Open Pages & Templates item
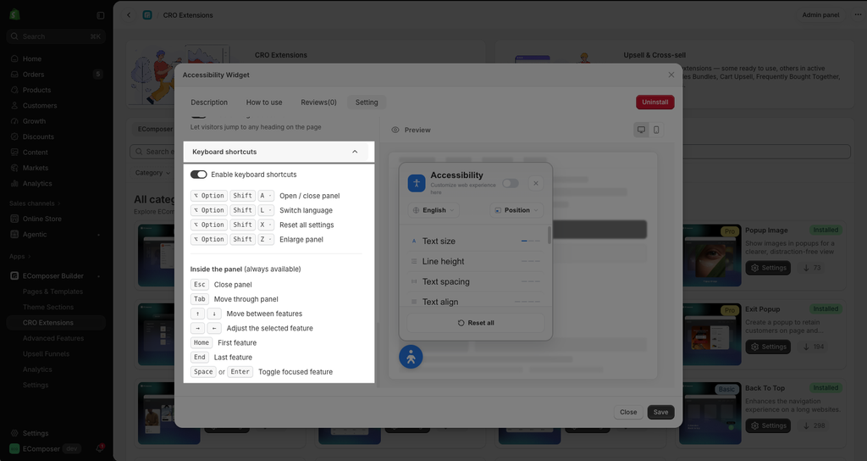The width and height of the screenshot is (867, 461). coord(52,292)
